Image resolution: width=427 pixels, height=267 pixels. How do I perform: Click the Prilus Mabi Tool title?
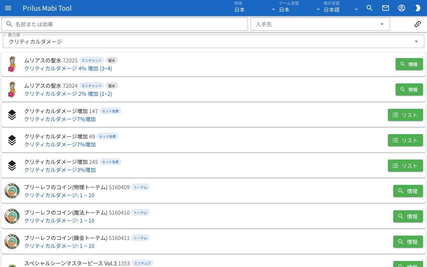click(47, 8)
